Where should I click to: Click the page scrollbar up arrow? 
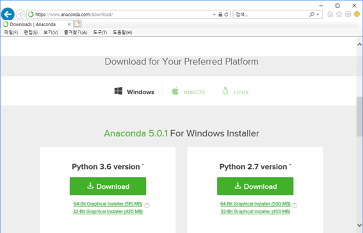(x=359, y=44)
